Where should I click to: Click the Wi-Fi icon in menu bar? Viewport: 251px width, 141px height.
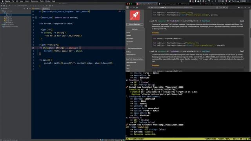click(x=209, y=1)
